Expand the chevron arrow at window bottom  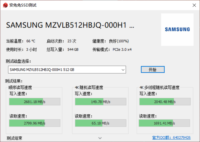point(100,138)
